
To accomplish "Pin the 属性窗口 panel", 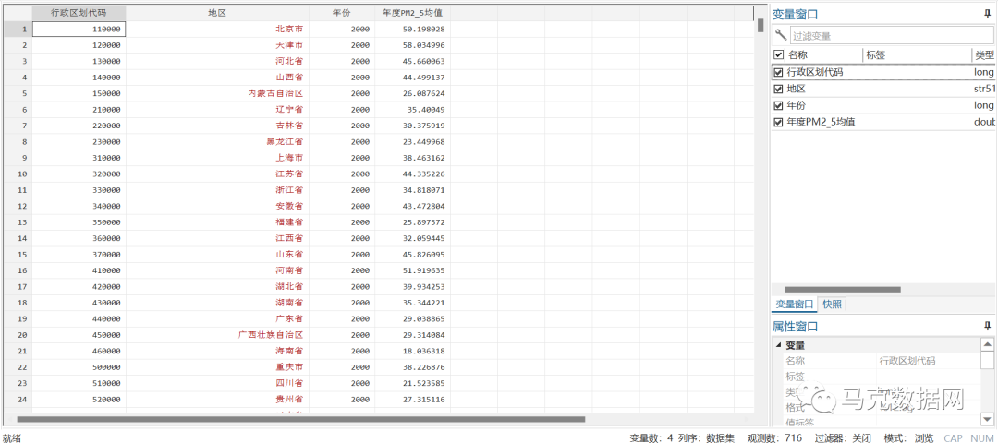I will (x=987, y=326).
